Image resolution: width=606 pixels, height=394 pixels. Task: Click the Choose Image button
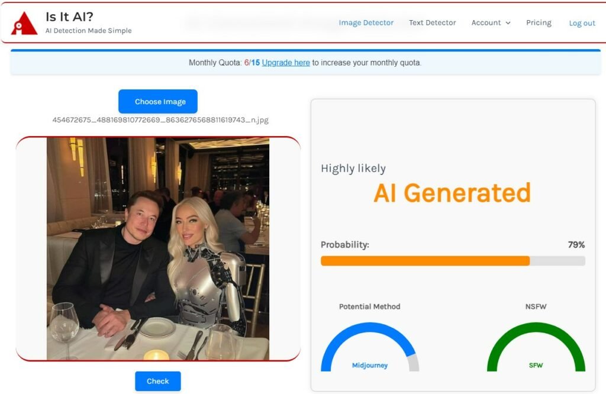click(157, 102)
